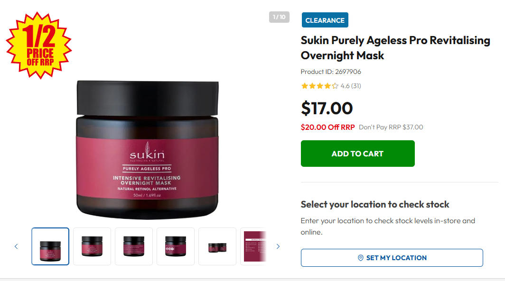Select the fourth product thumbnail
The width and height of the screenshot is (505, 281).
pyautogui.click(x=176, y=246)
